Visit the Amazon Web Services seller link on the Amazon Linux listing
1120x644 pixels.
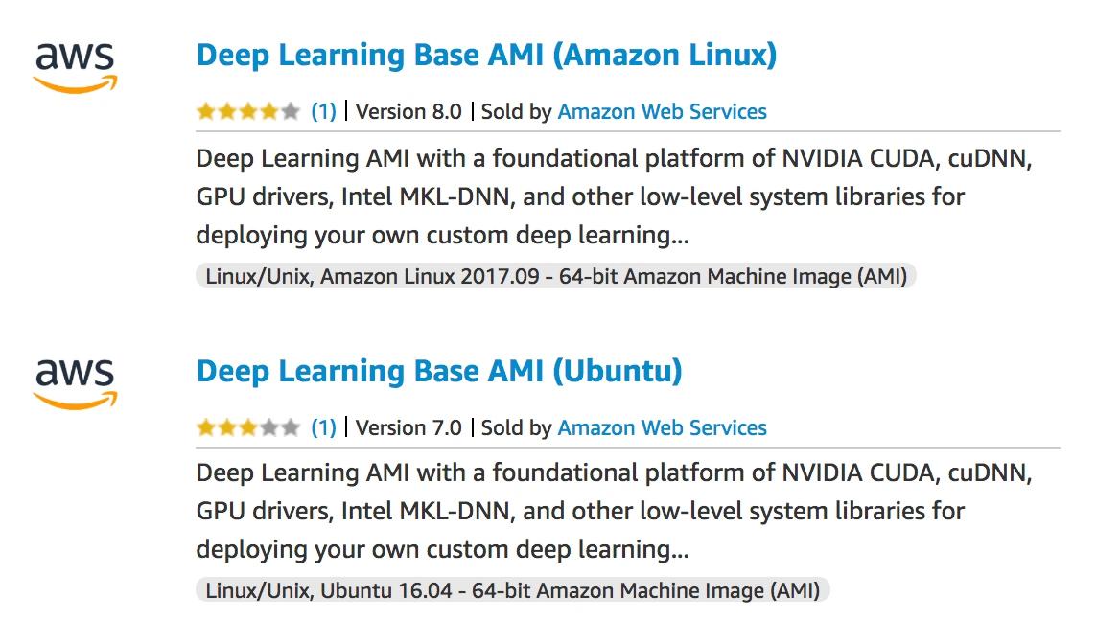pyautogui.click(x=662, y=112)
